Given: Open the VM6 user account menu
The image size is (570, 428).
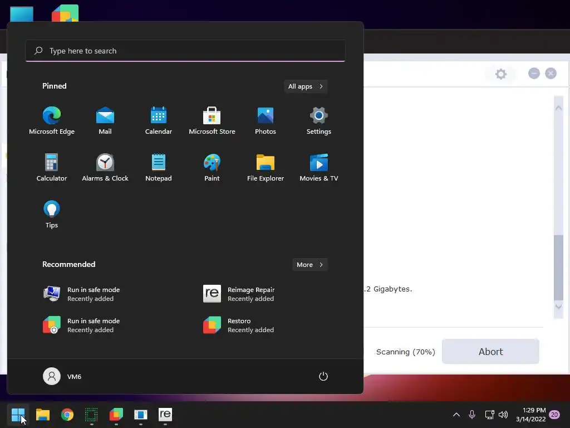Looking at the screenshot, I should (62, 376).
